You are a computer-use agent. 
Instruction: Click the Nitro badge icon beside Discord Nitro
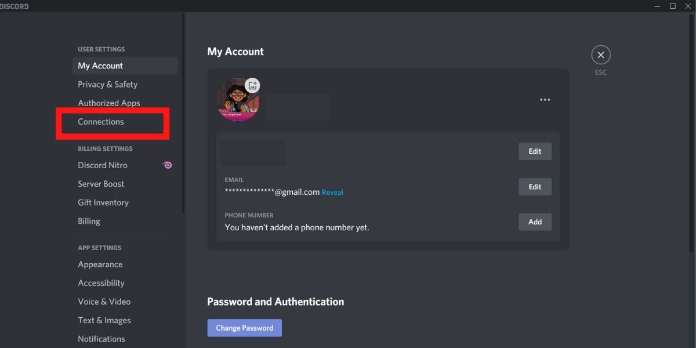coord(167,165)
